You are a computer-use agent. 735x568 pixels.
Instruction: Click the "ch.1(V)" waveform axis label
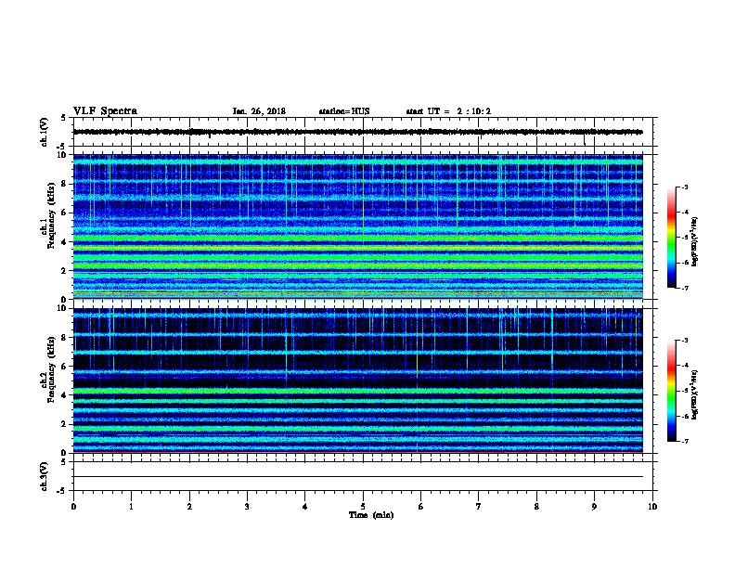coord(44,132)
